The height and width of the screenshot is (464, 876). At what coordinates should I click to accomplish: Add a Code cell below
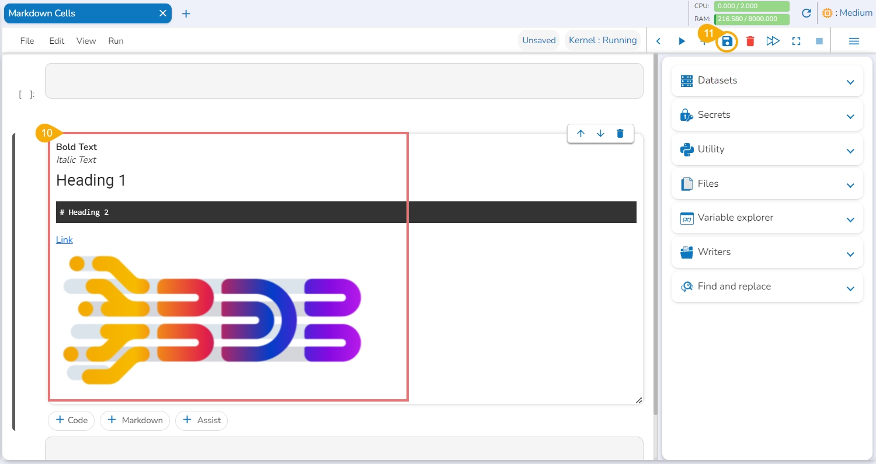[x=71, y=420]
